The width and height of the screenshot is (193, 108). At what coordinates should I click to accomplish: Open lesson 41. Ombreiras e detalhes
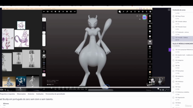(182, 92)
